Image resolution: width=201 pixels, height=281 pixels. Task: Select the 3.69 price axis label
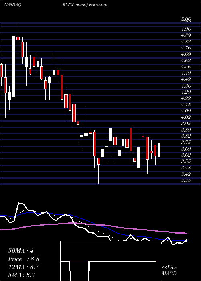pos(185,149)
